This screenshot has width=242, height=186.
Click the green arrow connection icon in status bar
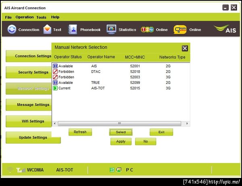(112, 170)
